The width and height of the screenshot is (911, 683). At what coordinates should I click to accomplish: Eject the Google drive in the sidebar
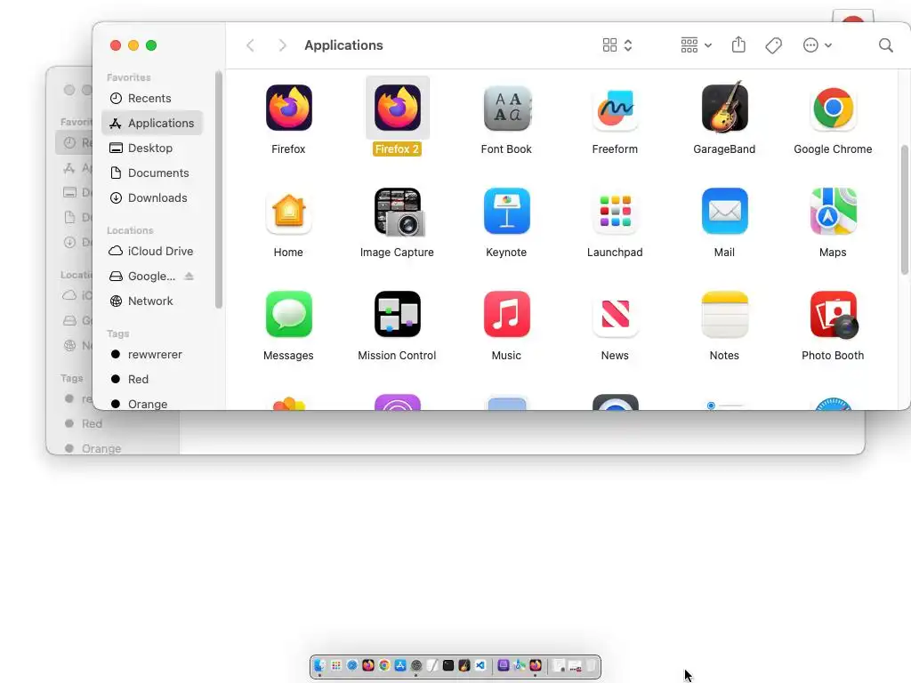coord(189,276)
